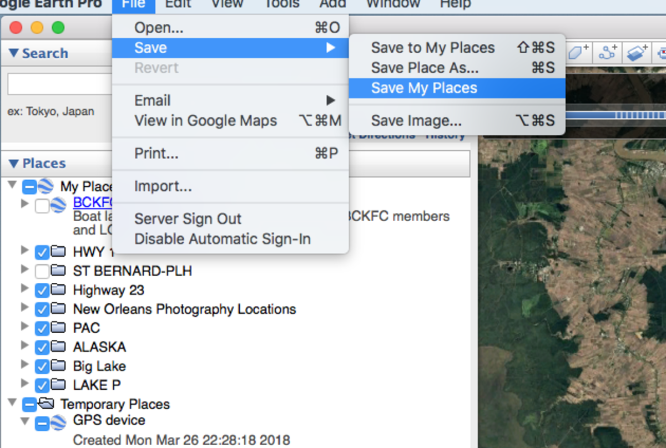666x448 pixels.
Task: Select Save Place As... menu entry
Action: (457, 68)
